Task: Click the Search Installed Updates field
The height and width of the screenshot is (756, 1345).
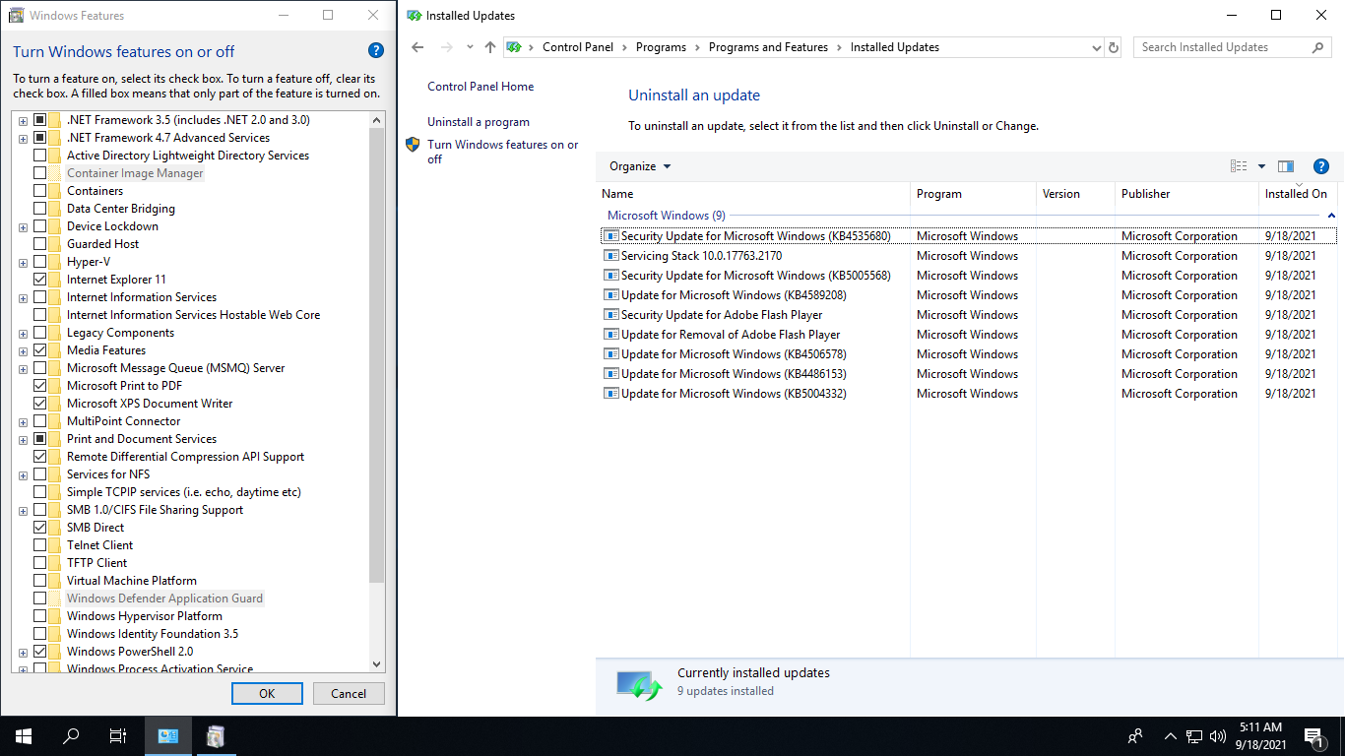Action: click(1221, 47)
